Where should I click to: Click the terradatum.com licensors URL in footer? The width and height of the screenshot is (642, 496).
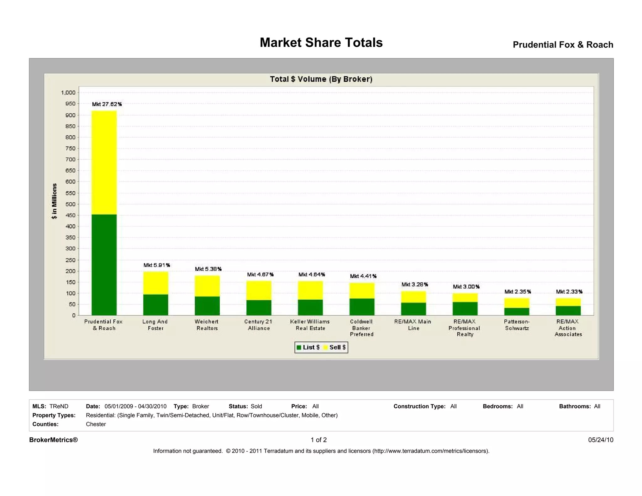coord(430,451)
